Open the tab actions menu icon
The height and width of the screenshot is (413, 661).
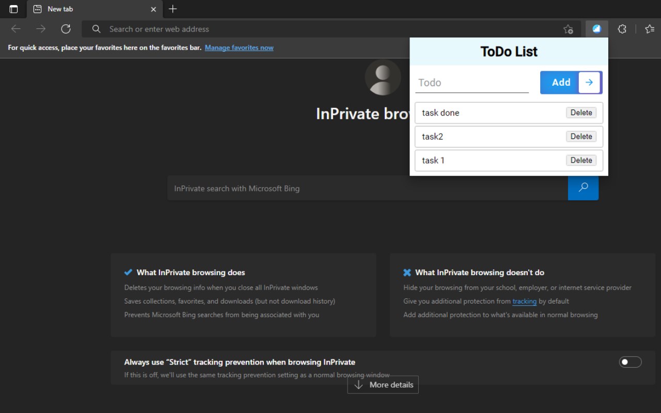tap(13, 9)
